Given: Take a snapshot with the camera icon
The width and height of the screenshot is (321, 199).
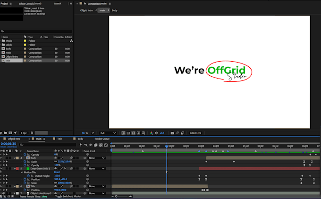Looking at the screenshot, I should 172,133.
